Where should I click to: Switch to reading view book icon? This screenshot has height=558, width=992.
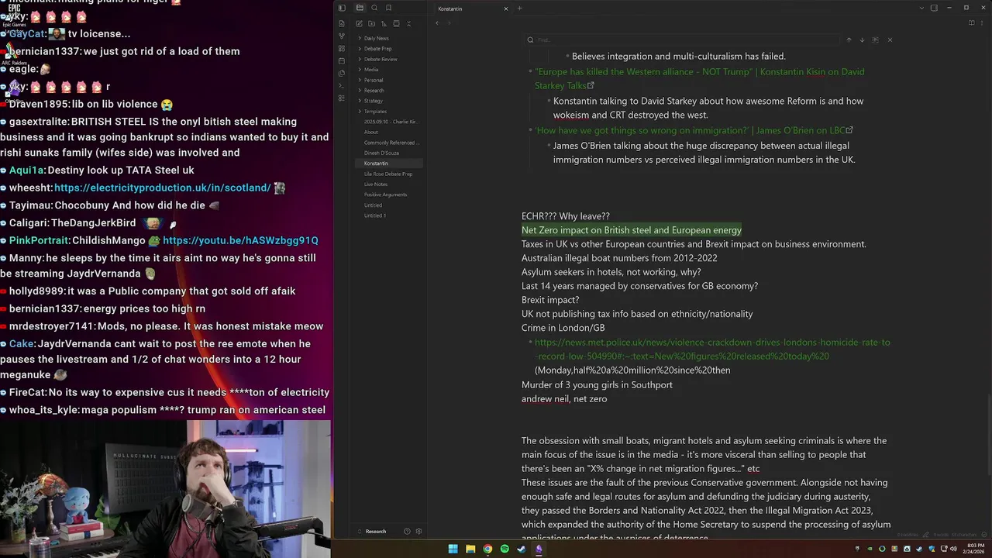972,23
